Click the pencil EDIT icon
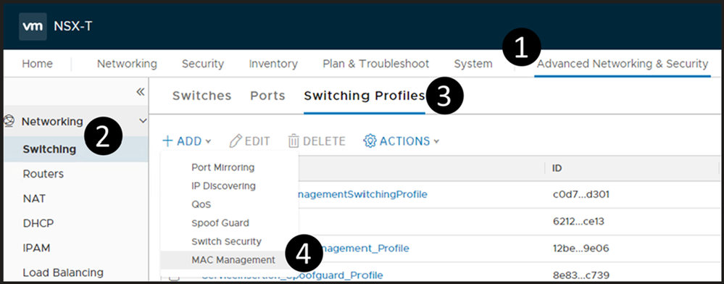Image resolution: width=724 pixels, height=284 pixels. coord(236,141)
